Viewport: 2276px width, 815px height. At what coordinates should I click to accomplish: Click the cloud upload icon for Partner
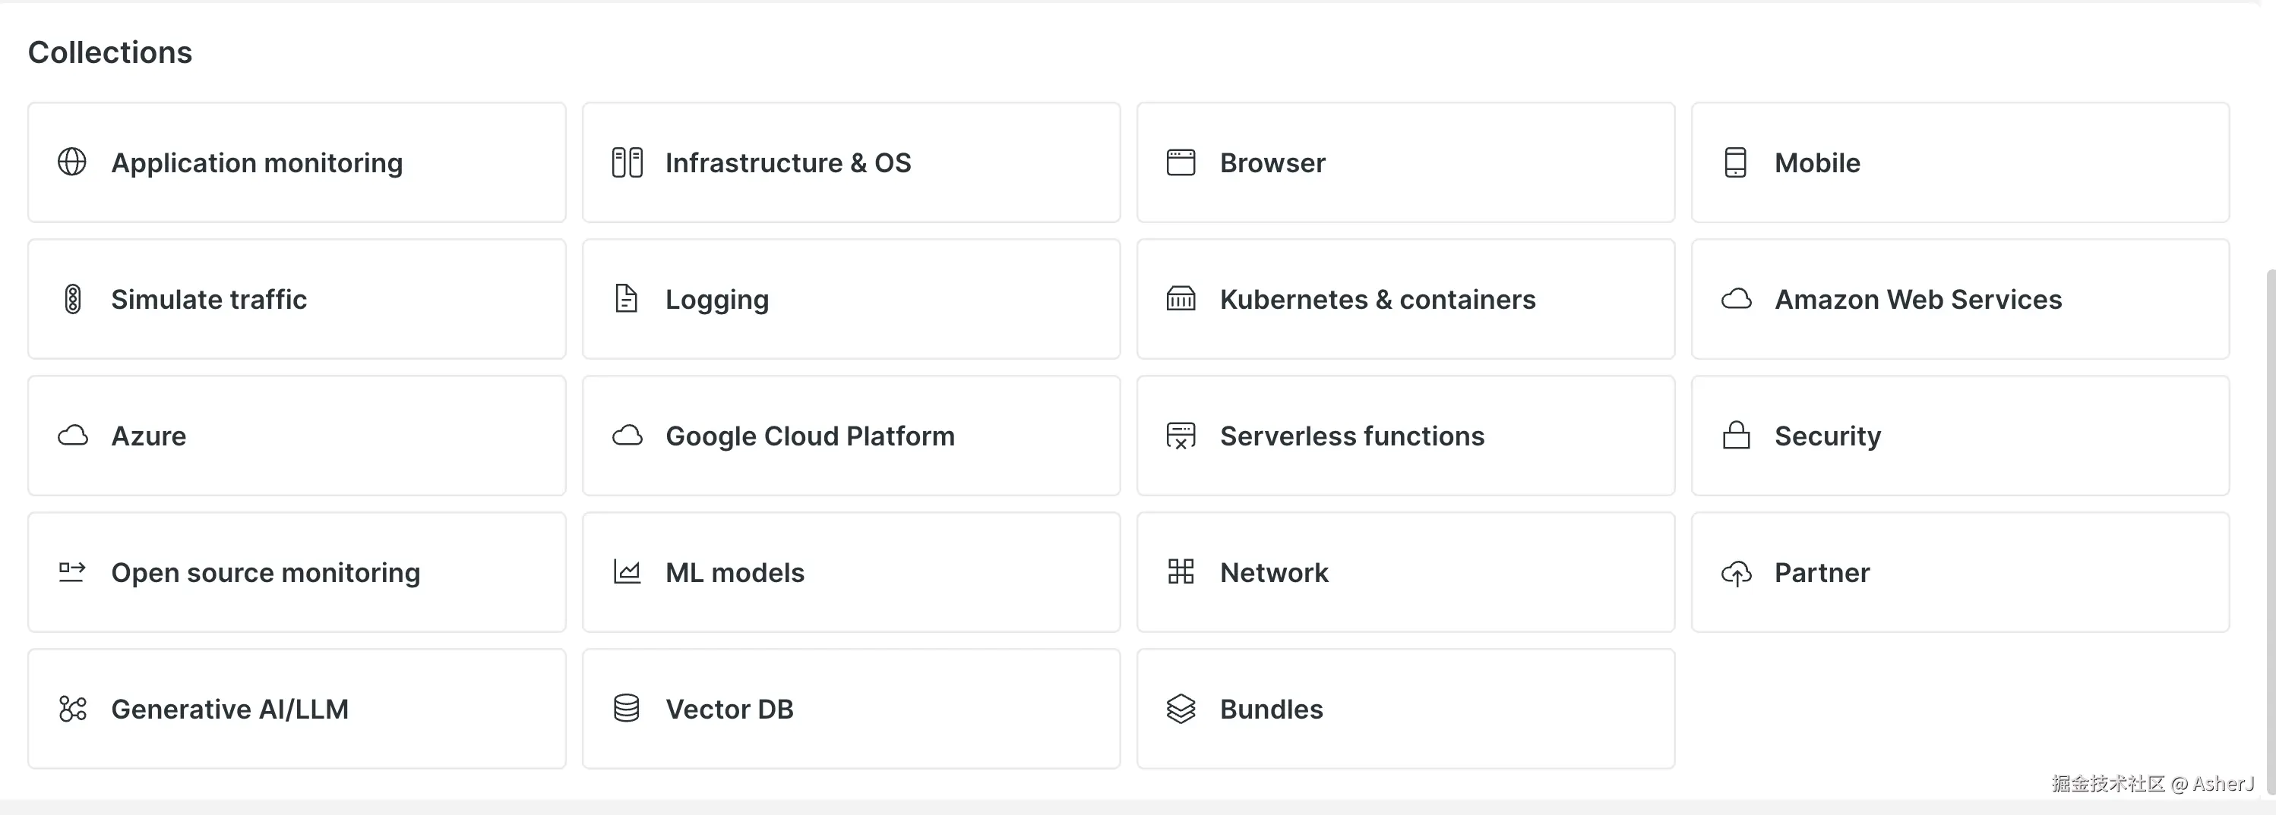(1736, 573)
